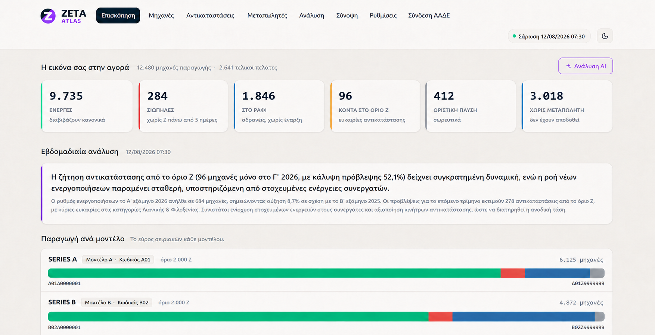Click the sparkle icon in Ανάλυση AI
This screenshot has width=655, height=335.
point(568,66)
